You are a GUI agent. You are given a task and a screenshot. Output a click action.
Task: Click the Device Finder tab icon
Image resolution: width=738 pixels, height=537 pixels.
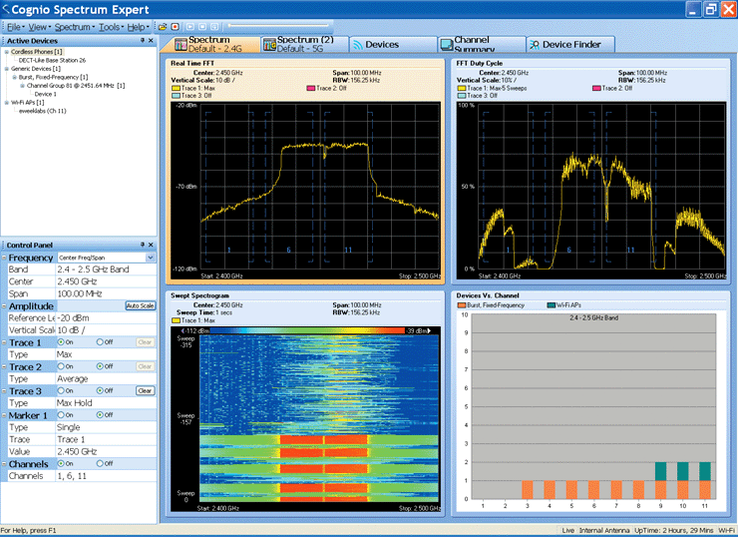(535, 45)
